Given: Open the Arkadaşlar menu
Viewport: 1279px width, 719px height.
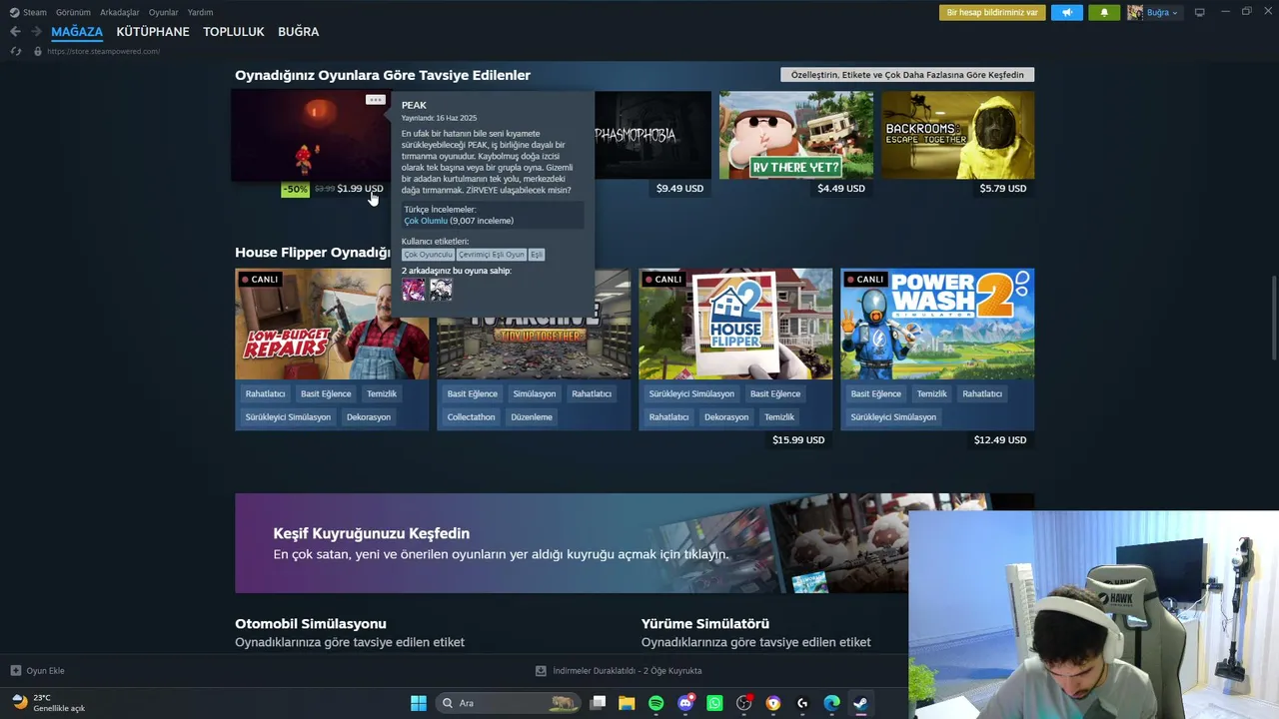Looking at the screenshot, I should pos(120,12).
